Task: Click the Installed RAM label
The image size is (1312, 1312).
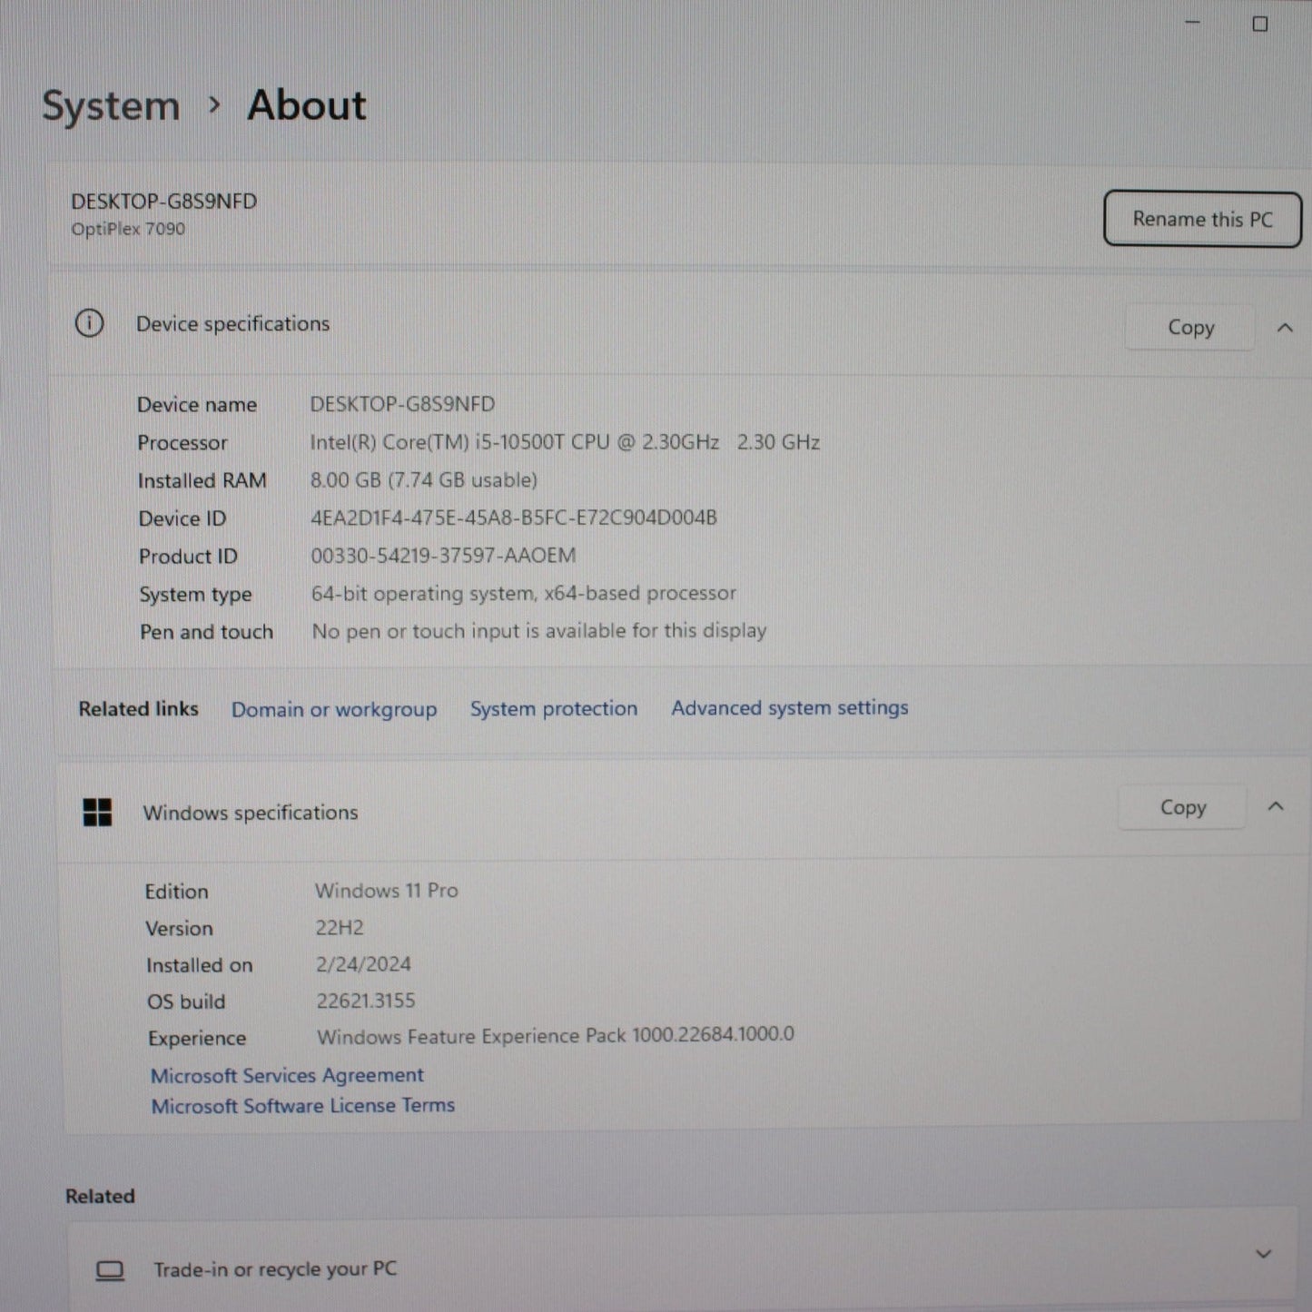Action: [202, 480]
